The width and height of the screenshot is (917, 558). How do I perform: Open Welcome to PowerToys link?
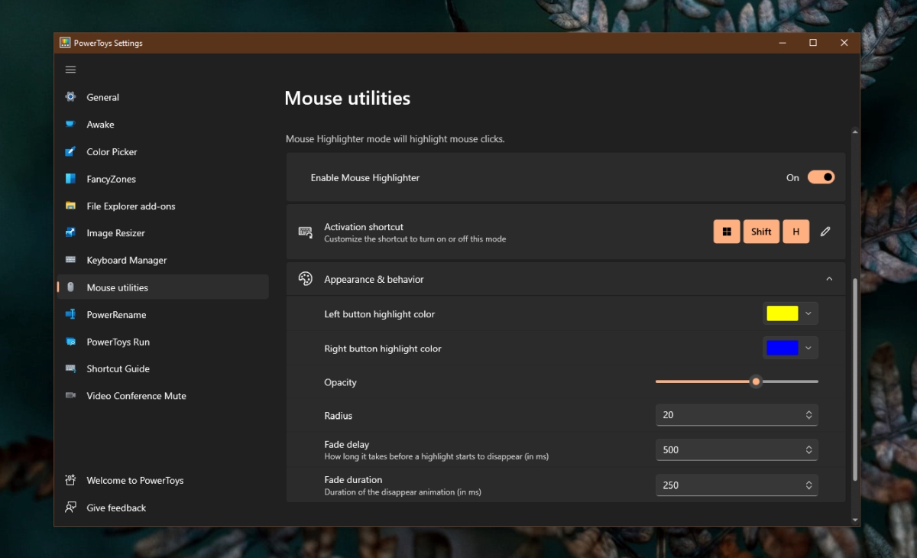(x=163, y=480)
